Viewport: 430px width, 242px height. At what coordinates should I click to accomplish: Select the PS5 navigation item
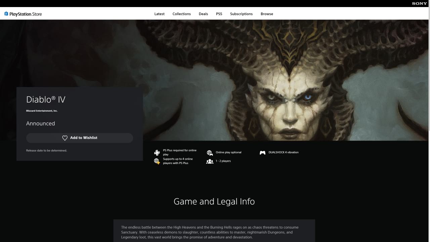219,14
